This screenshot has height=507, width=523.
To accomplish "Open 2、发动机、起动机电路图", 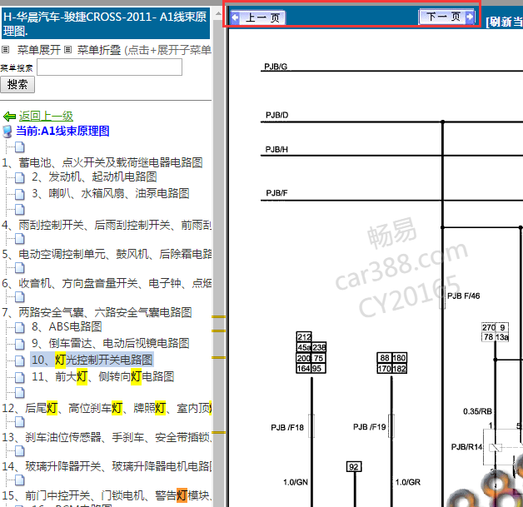I will click(x=94, y=176).
